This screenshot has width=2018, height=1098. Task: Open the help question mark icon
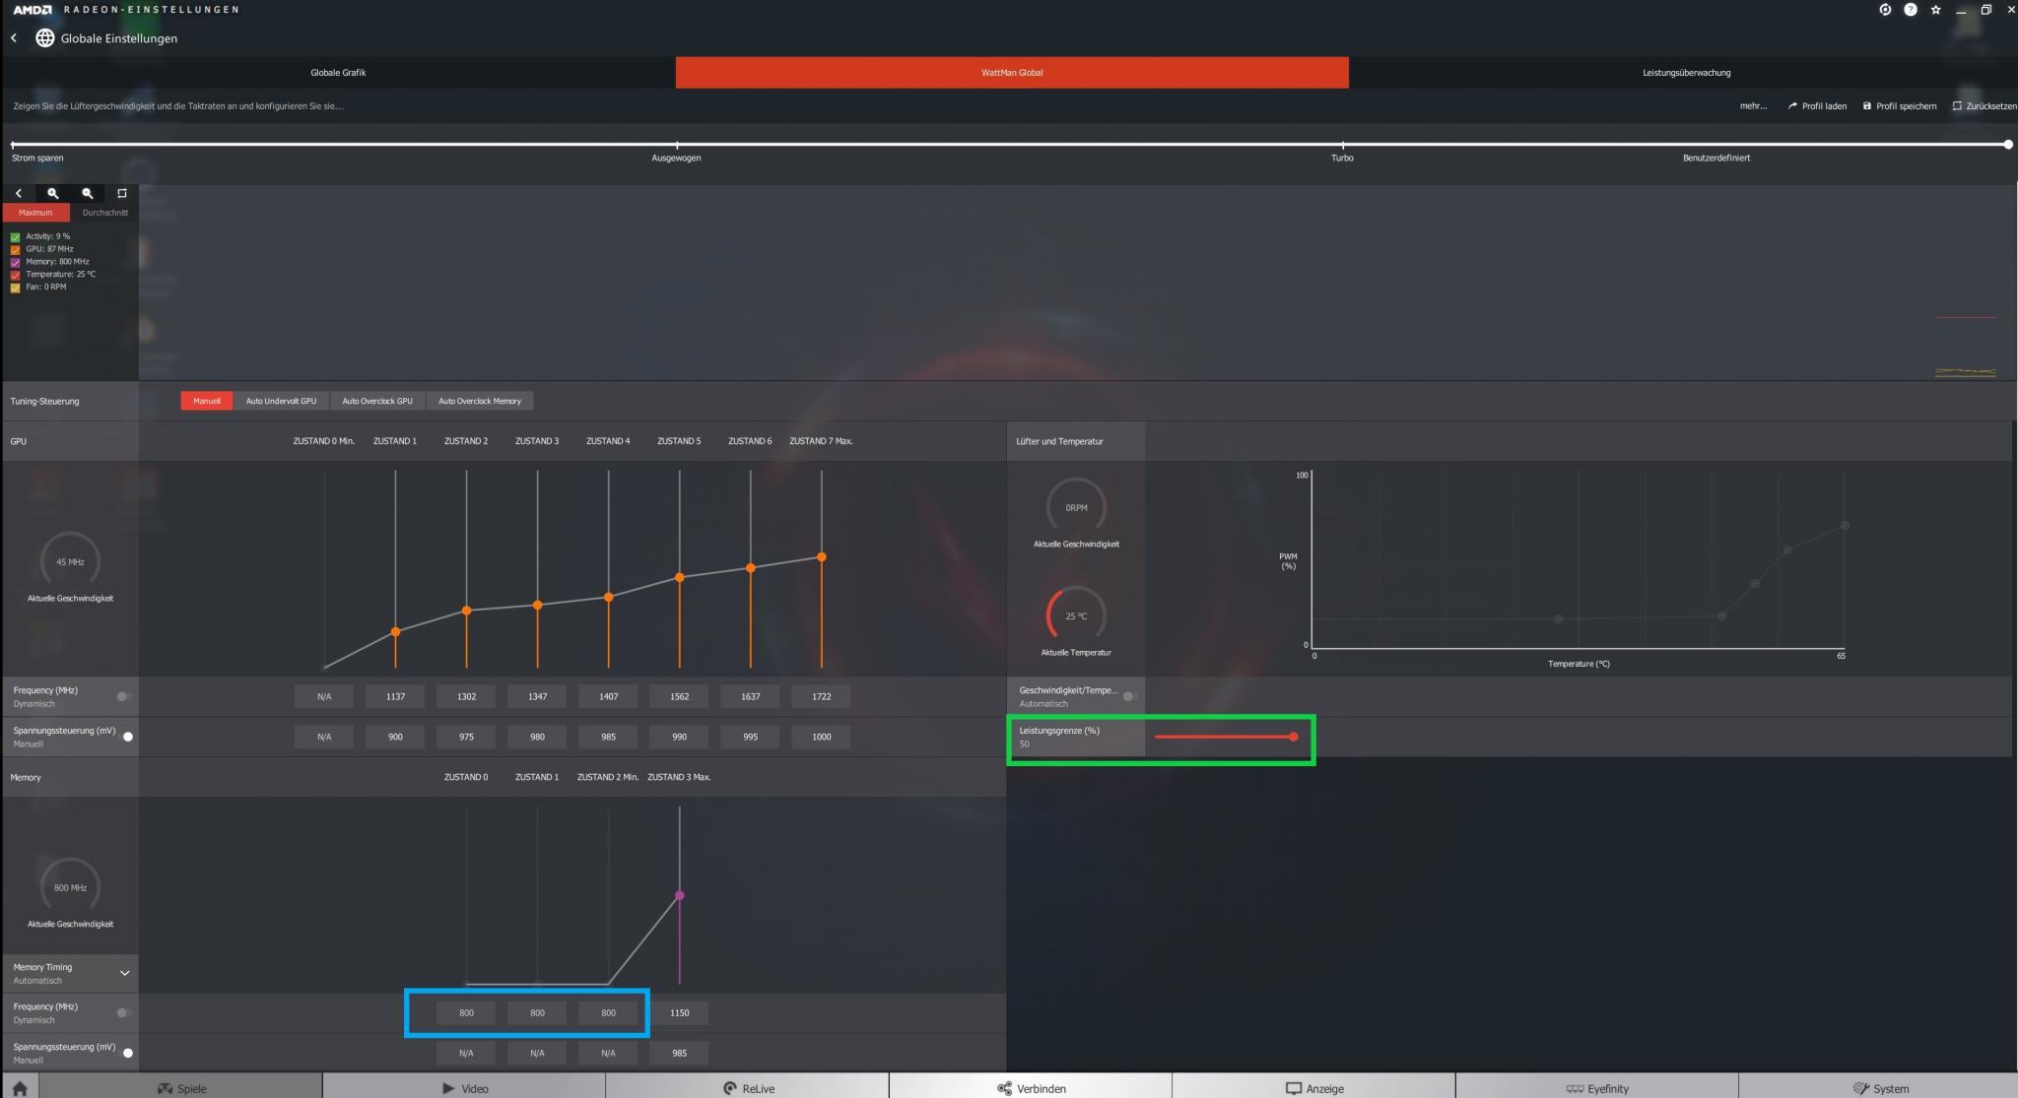1911,10
